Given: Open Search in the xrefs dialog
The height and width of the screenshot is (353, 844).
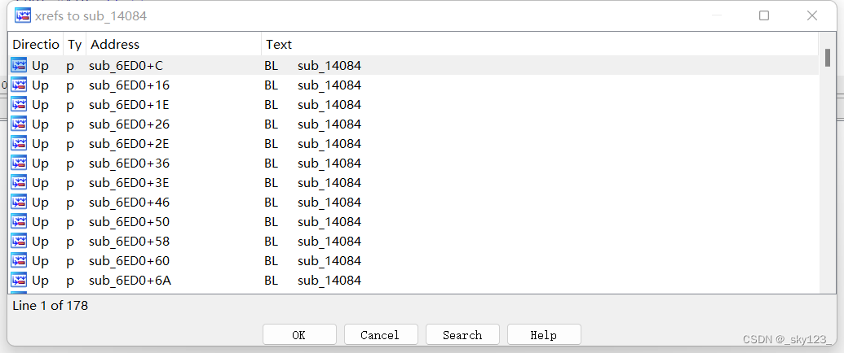Looking at the screenshot, I should 462,335.
